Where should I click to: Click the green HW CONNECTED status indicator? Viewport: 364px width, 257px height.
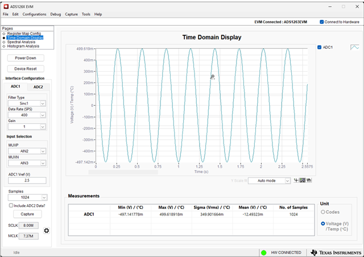tap(264, 252)
